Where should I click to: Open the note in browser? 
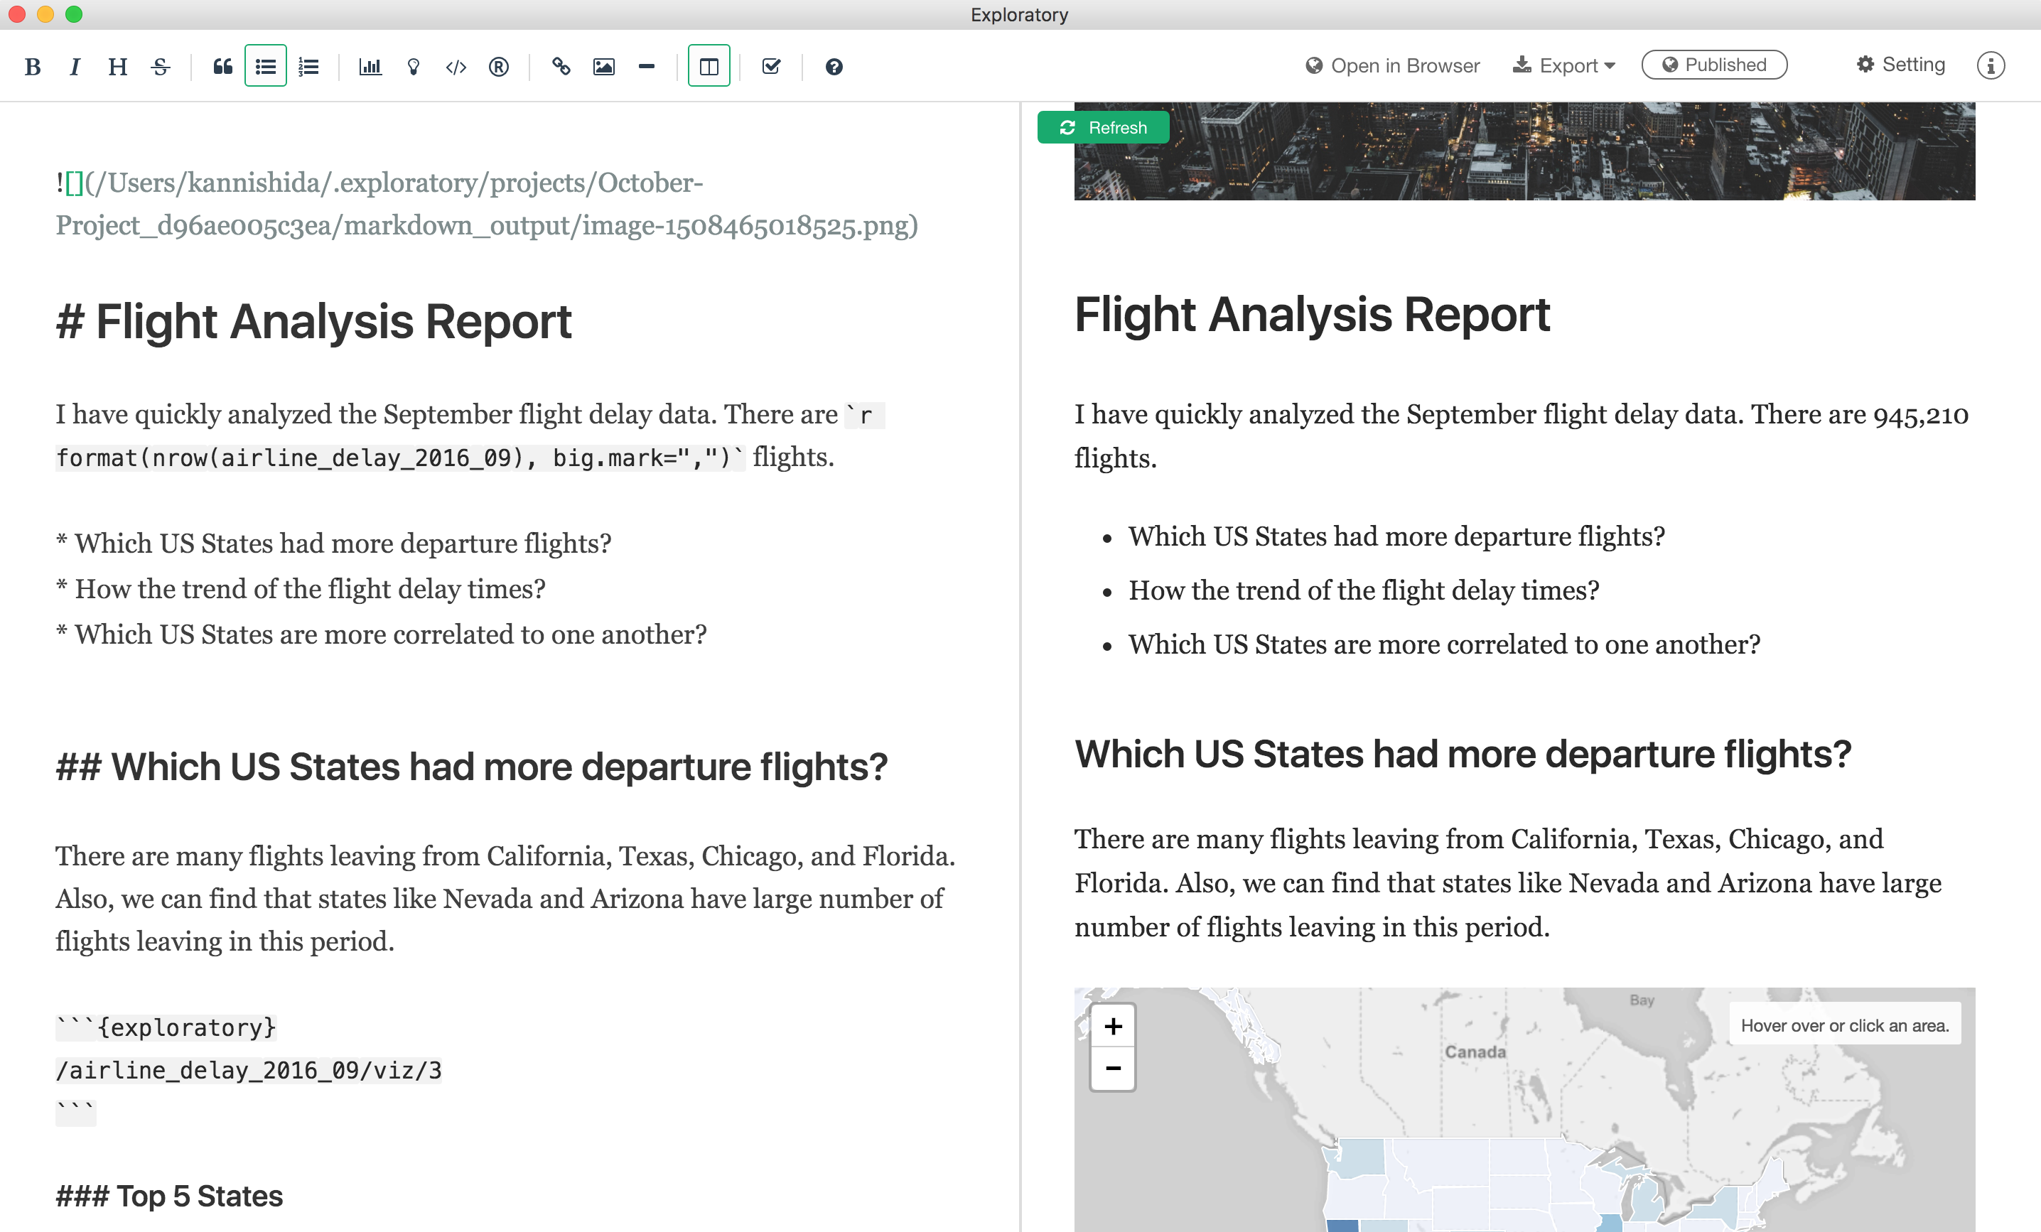[1392, 65]
